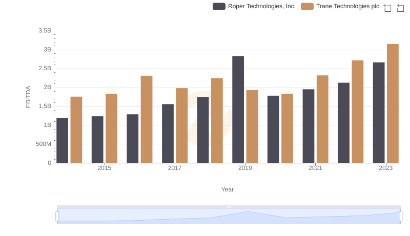
Task: Click Trane's tan bar for 2023
Action: [x=393, y=103]
